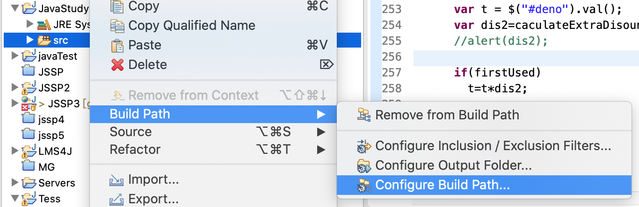Select the jssp4 project folder
The height and width of the screenshot is (207, 639).
51,119
